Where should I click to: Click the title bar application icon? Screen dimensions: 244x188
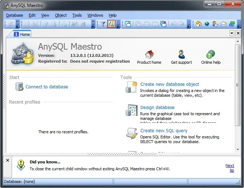[6, 5]
